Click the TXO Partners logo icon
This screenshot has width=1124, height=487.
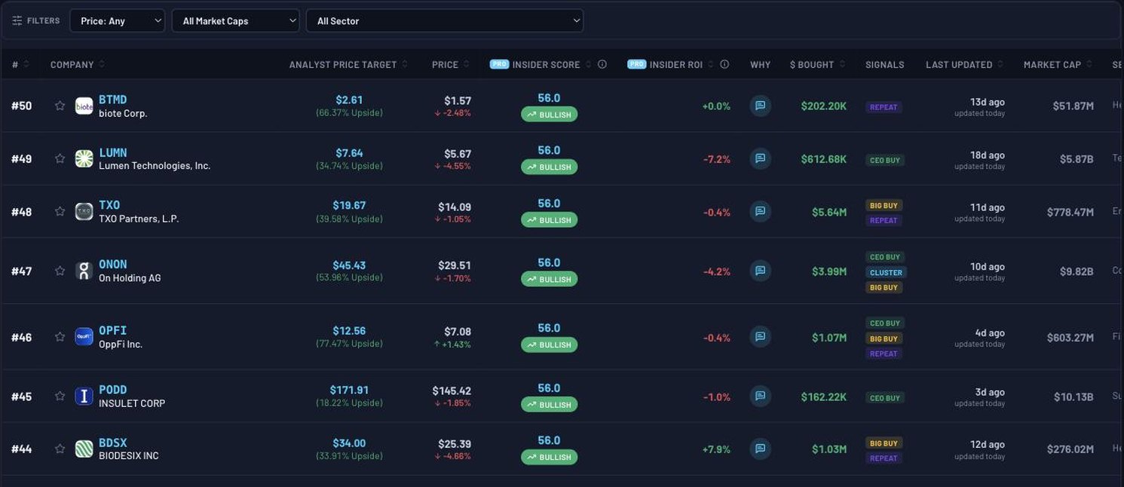pos(84,211)
